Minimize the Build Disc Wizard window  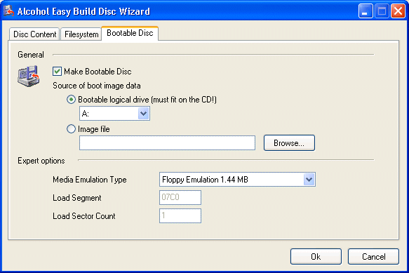[x=366, y=11]
